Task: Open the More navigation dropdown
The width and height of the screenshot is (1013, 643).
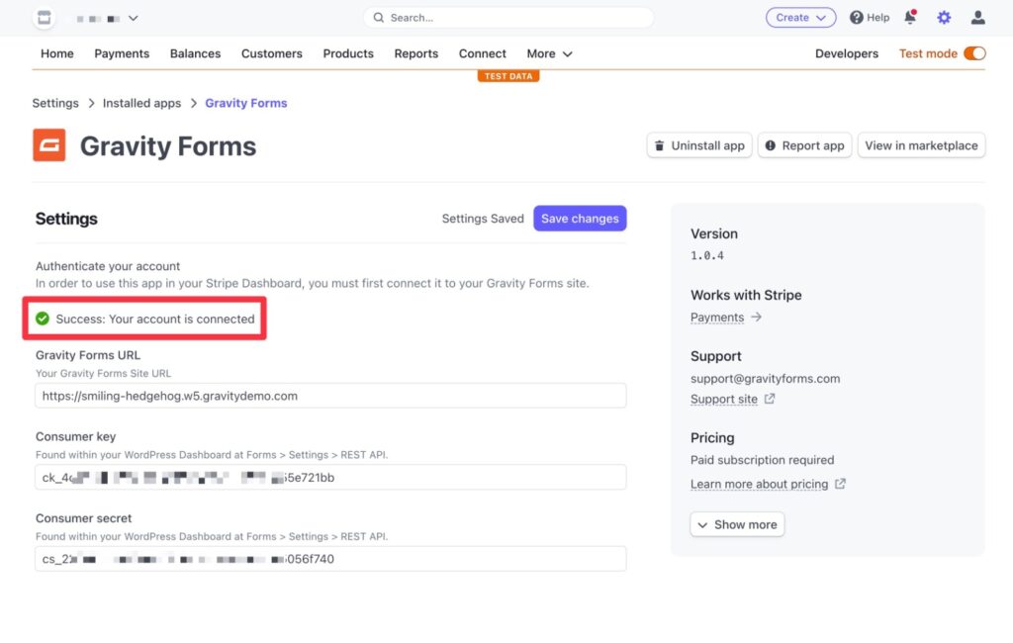Action: 548,53
